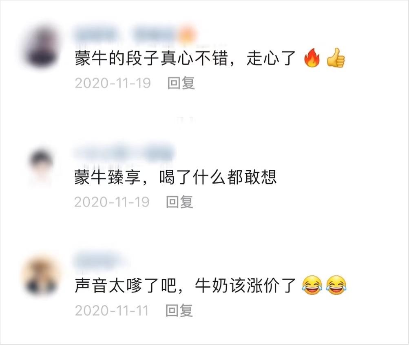Image resolution: width=409 pixels, height=345 pixels.
Task: Tap the first laughing-crying emoji
Action: point(312,285)
